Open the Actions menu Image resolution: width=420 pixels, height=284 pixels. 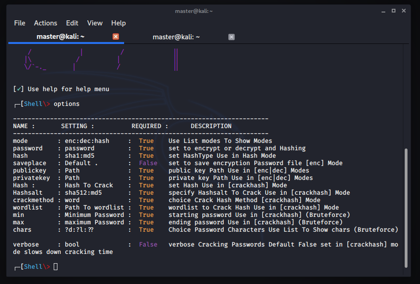45,23
